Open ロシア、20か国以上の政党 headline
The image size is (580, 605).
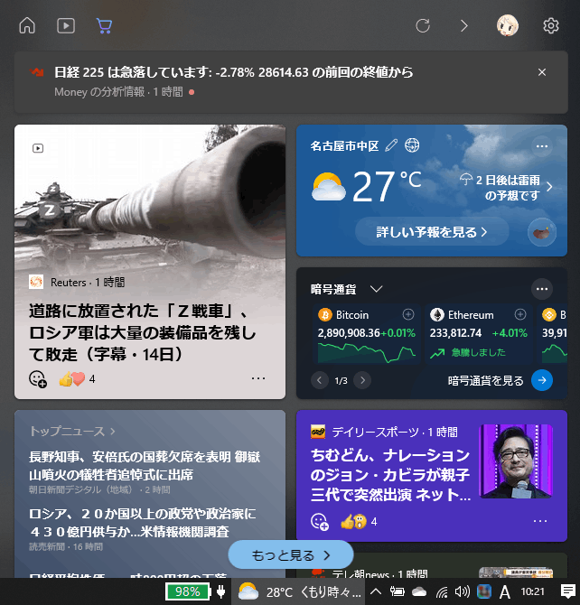click(143, 523)
